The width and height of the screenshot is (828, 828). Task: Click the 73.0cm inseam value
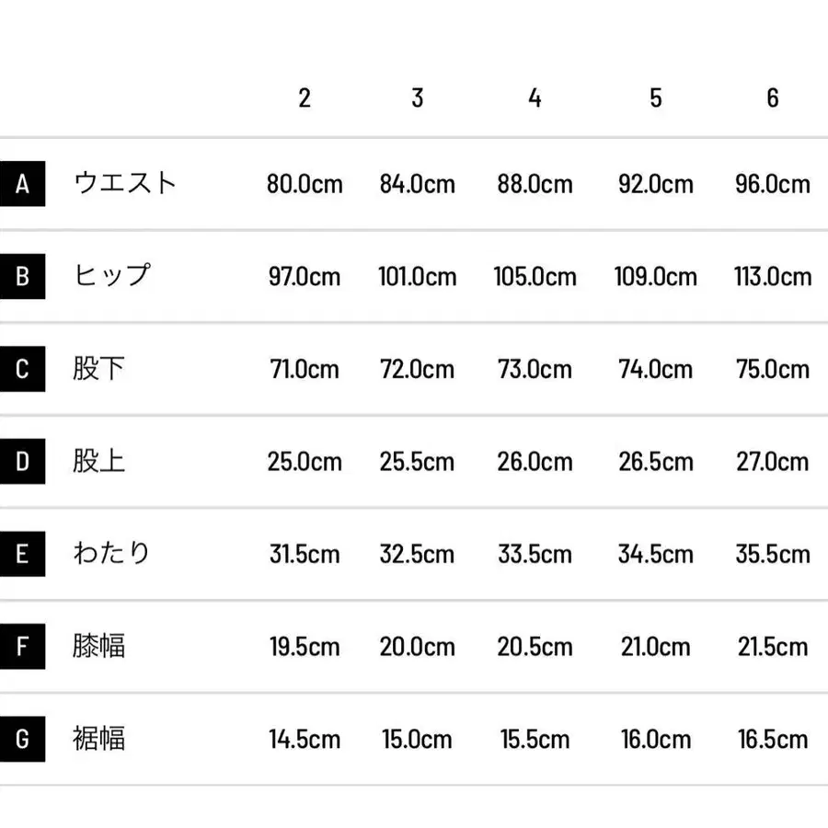point(535,369)
